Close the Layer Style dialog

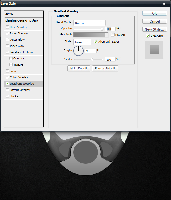[164, 4]
